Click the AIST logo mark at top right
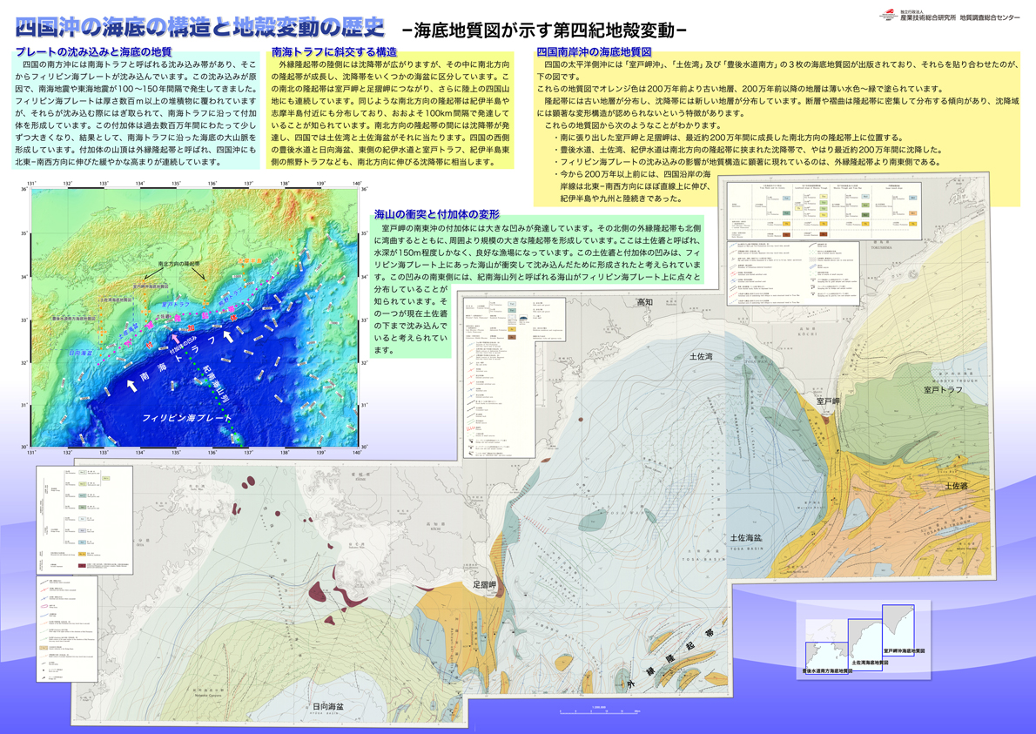The image size is (1036, 734). pos(888,15)
